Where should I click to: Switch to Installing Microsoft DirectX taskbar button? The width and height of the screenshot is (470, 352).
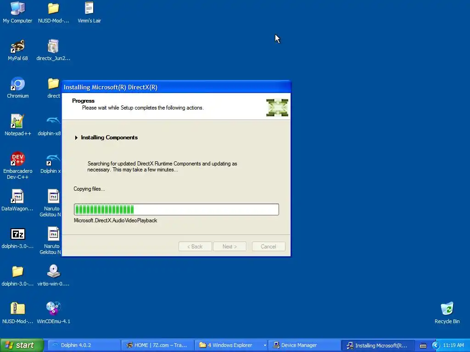click(378, 346)
